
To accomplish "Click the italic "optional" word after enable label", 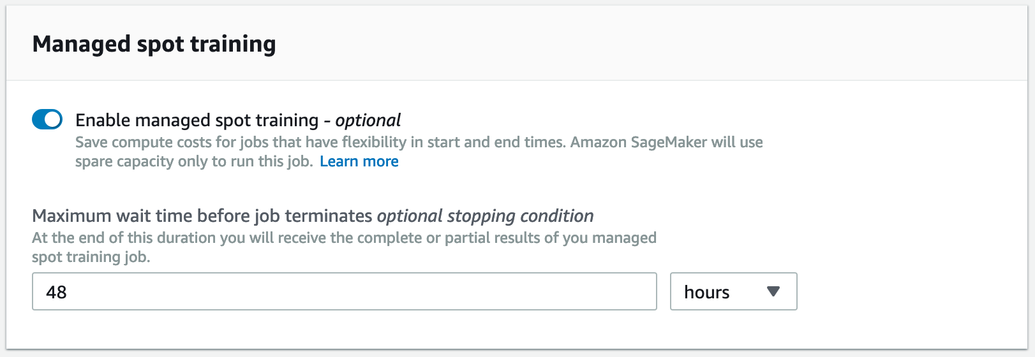I will point(368,120).
